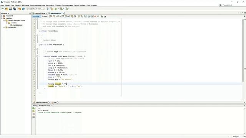Viewport: 246px width, 138px height.
Task: Click the editor Find Selection magnifier icon
Action: (63, 16)
